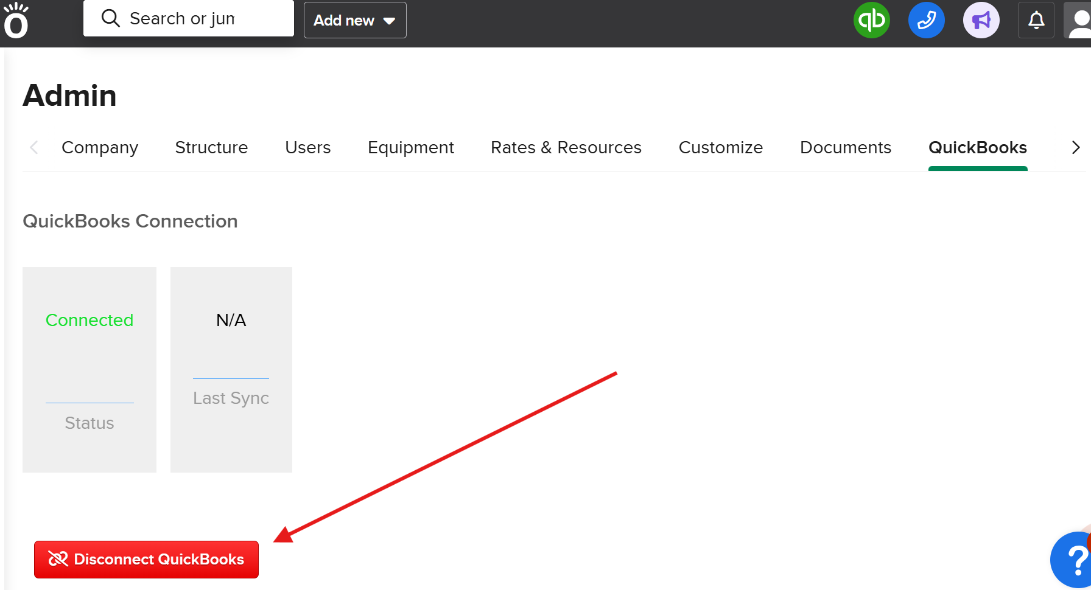Go to the Equipment tab
This screenshot has width=1091, height=590.
pyautogui.click(x=410, y=148)
